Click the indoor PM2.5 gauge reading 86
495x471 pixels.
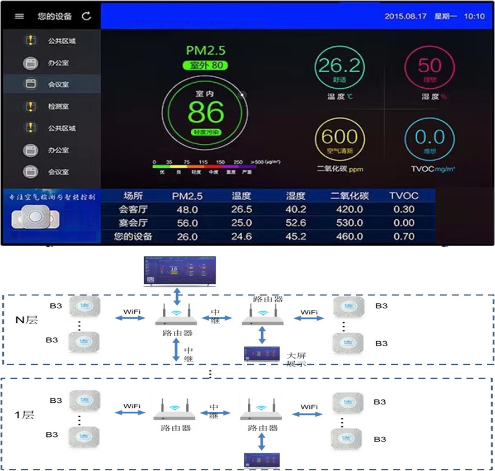205,113
